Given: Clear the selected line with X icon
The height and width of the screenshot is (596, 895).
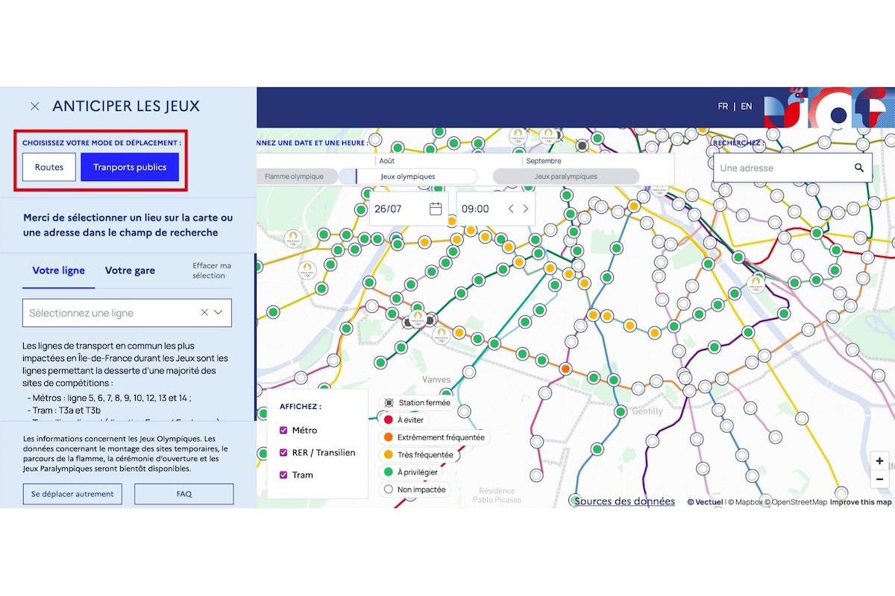Looking at the screenshot, I should pyautogui.click(x=204, y=313).
